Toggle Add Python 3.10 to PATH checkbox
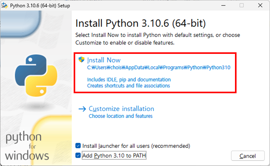The width and height of the screenshot is (270, 166). [x=78, y=155]
